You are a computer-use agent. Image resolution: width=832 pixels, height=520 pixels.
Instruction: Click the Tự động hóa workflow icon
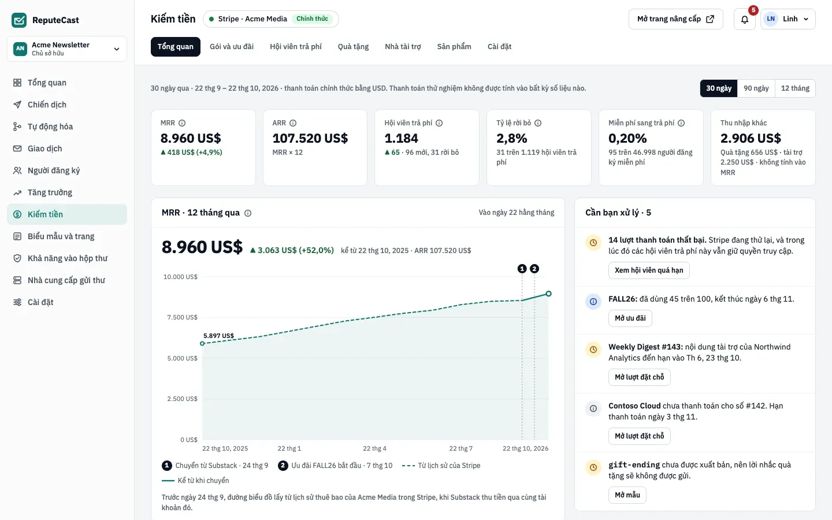(17, 127)
